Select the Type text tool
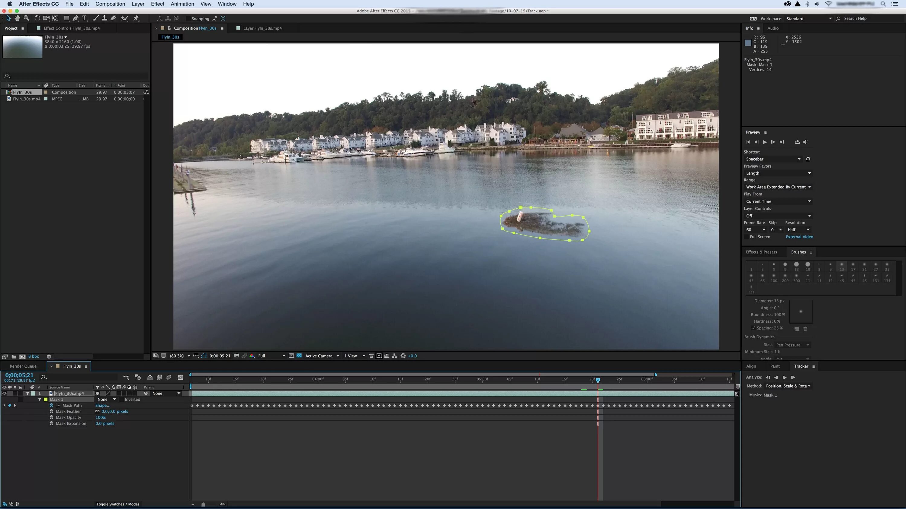The image size is (906, 509). click(x=85, y=18)
